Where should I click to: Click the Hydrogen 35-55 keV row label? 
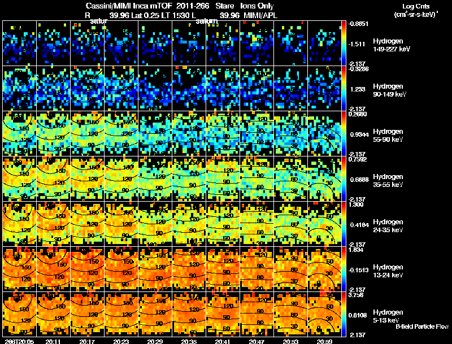click(x=388, y=181)
